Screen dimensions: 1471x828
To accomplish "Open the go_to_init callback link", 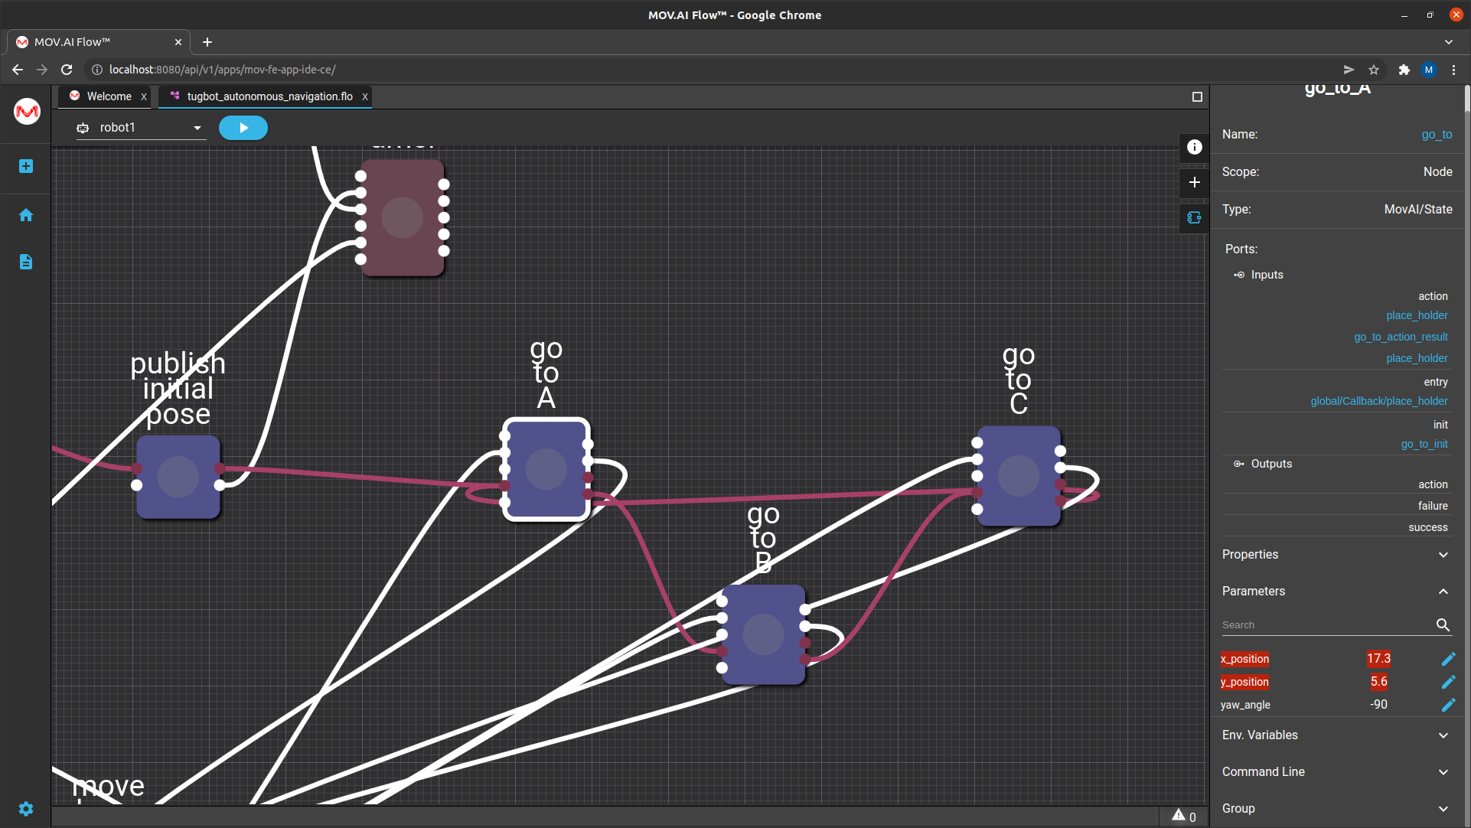I will 1424,444.
